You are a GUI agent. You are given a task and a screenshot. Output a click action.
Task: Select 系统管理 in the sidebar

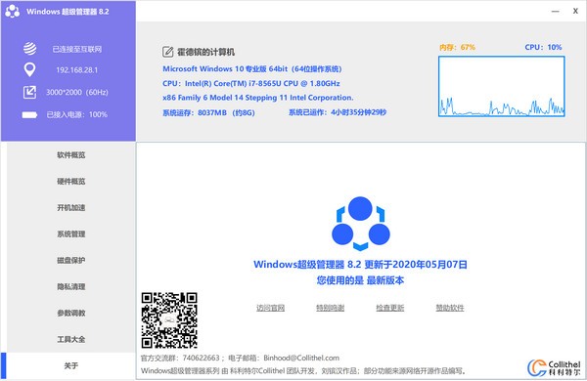(71, 234)
